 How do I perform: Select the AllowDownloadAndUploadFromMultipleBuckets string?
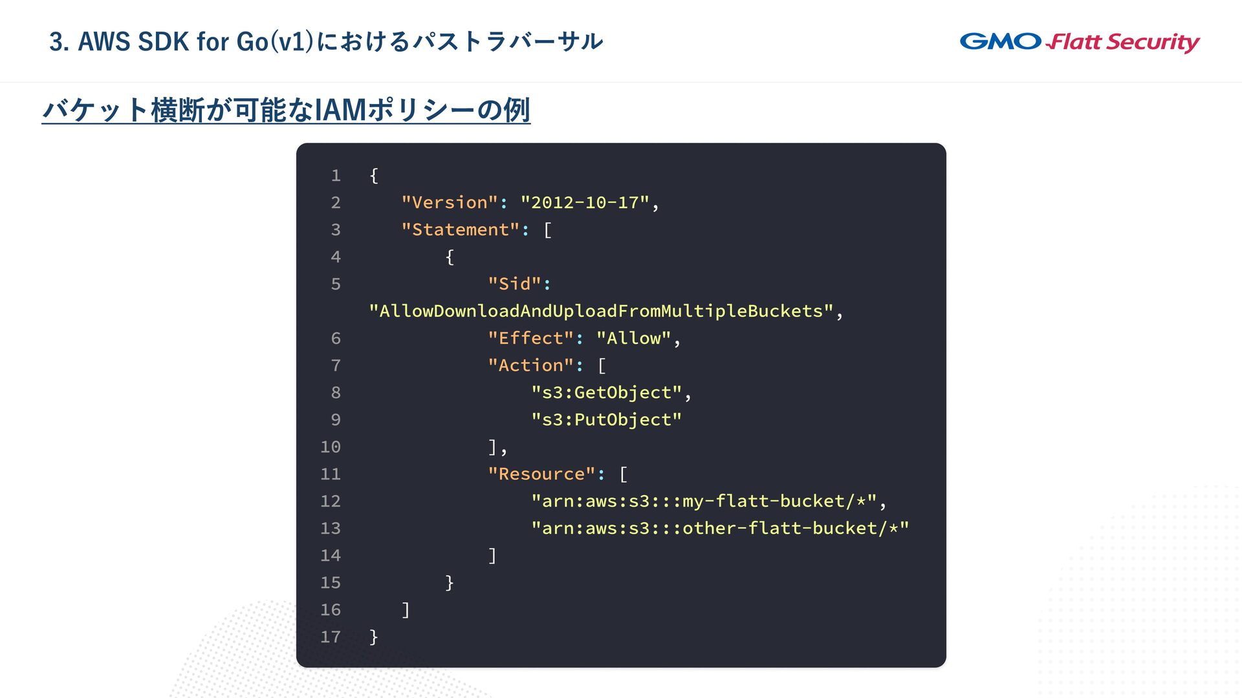[x=601, y=311]
